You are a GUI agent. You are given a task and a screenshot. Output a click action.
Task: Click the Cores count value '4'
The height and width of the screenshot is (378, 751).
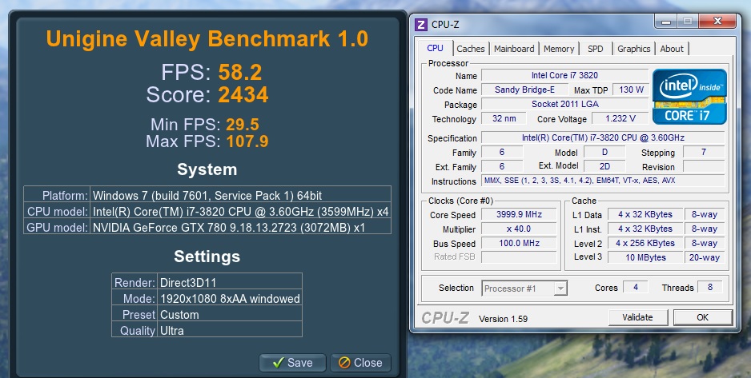point(636,287)
